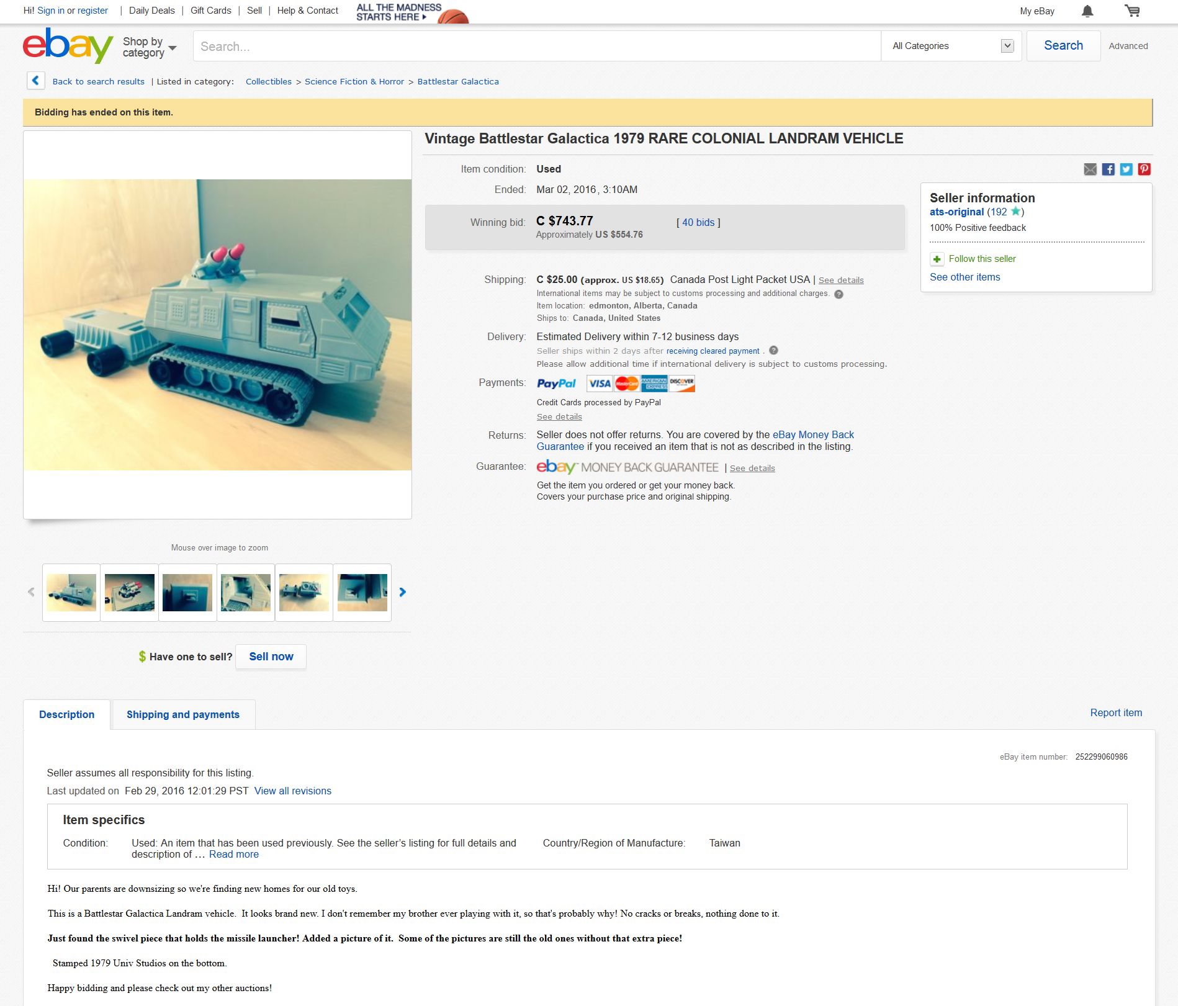This screenshot has height=1006, width=1178.
Task: Share listing via email icon
Action: point(1090,169)
